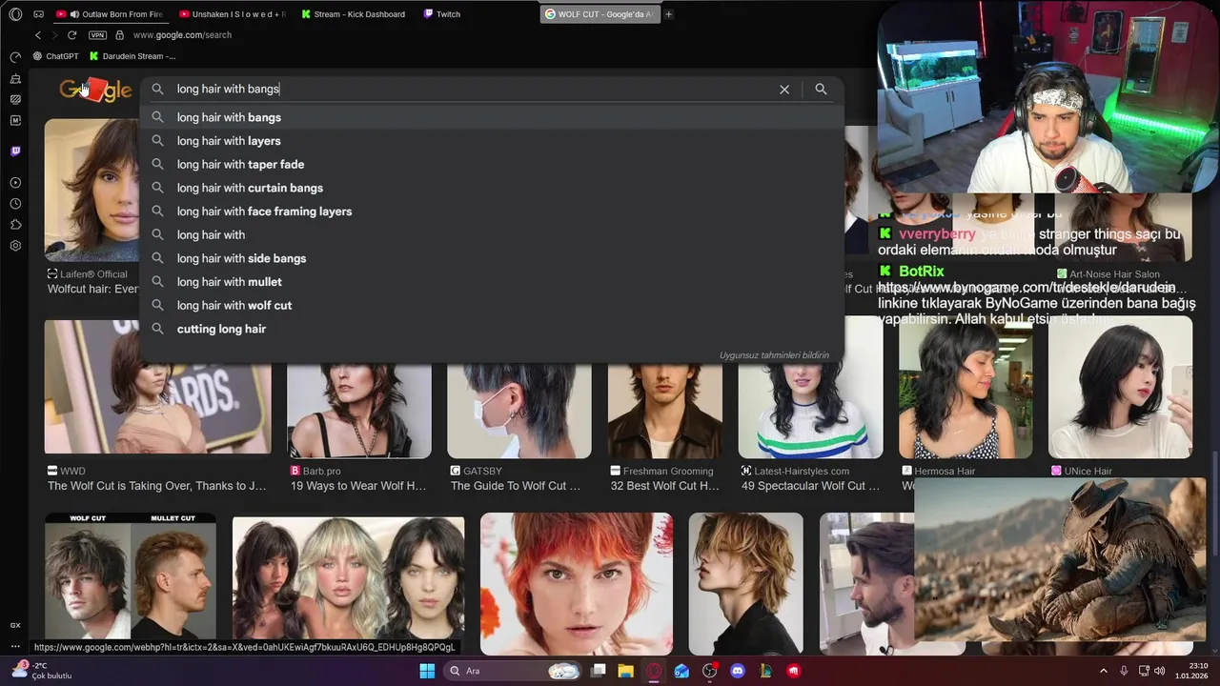This screenshot has width=1220, height=686.
Task: Open the Darudein Stream bookmark
Action: (132, 56)
